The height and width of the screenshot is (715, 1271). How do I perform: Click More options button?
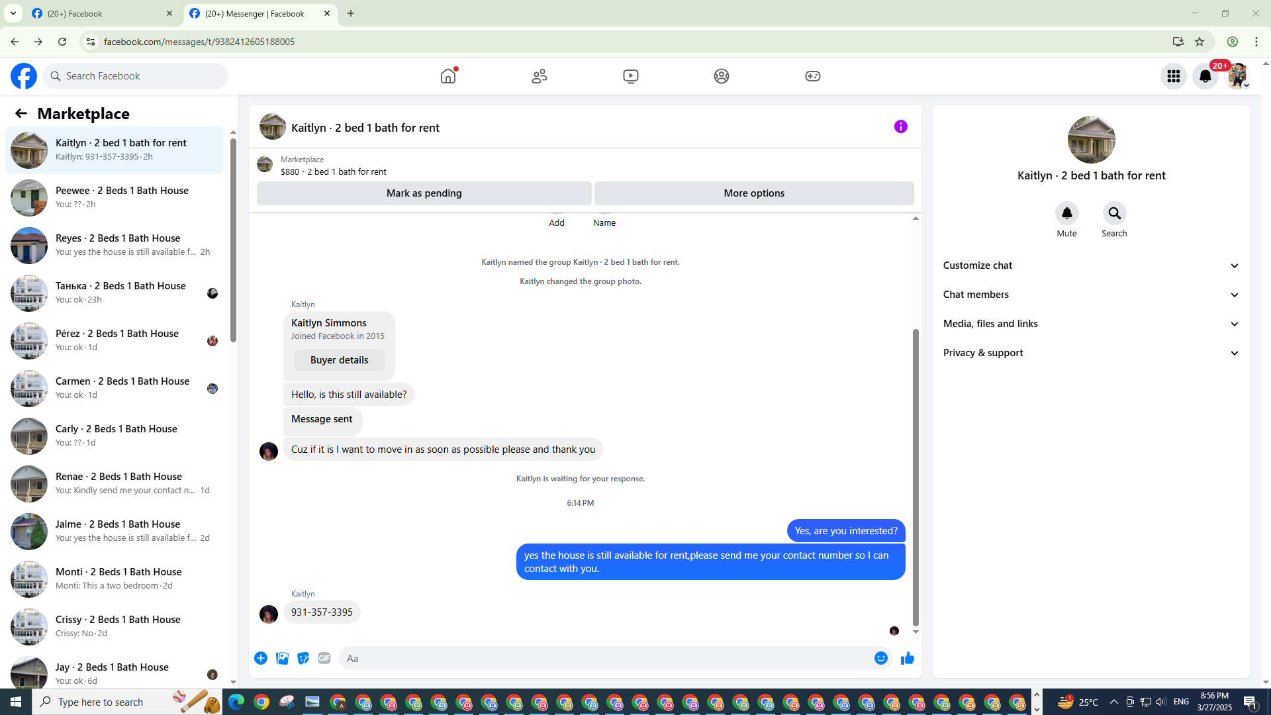point(754,193)
